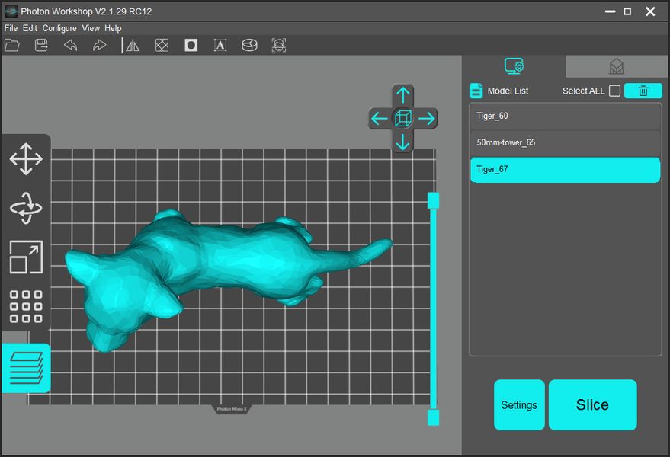The height and width of the screenshot is (457, 670).
Task: Choose the scale model tool
Action: pos(26,257)
